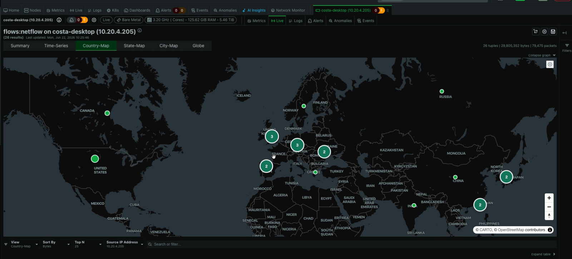
Task: Click the Live status pill
Action: click(x=106, y=20)
